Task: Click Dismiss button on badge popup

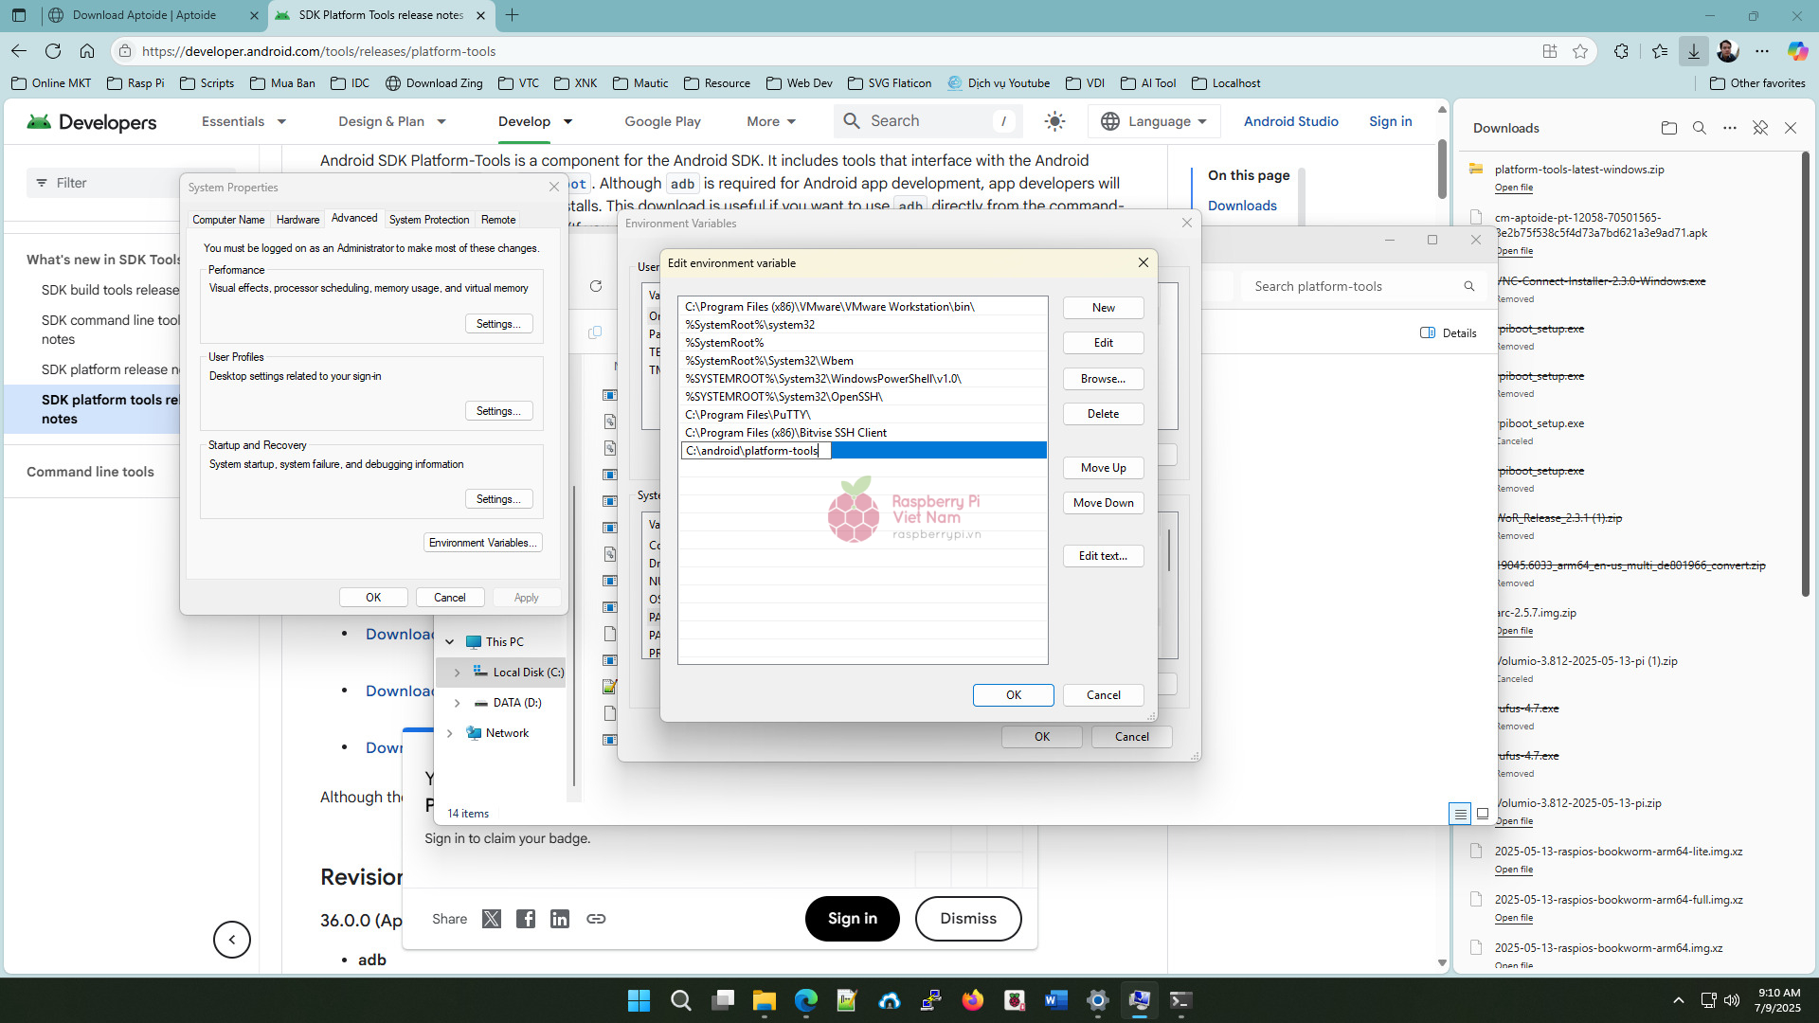Action: click(968, 919)
